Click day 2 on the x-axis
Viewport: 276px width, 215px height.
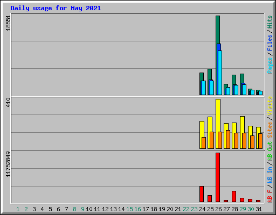(26, 209)
